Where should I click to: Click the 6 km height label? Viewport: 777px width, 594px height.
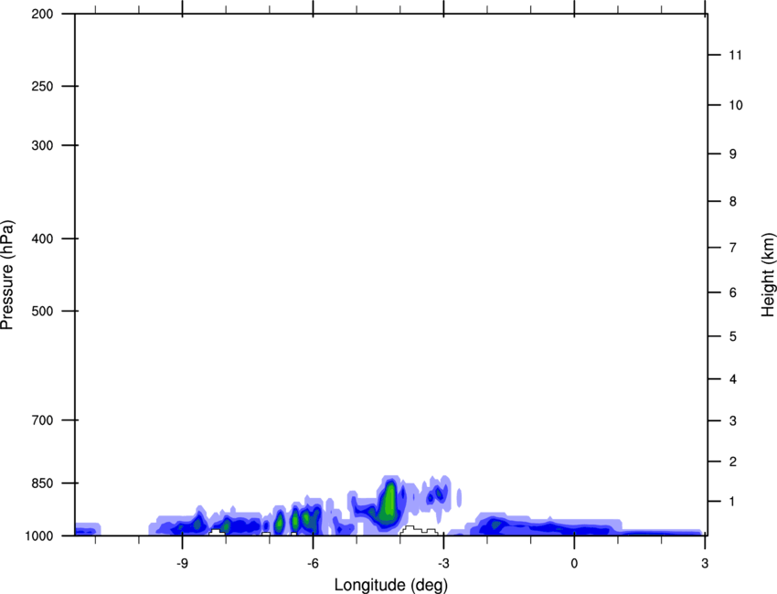point(732,292)
